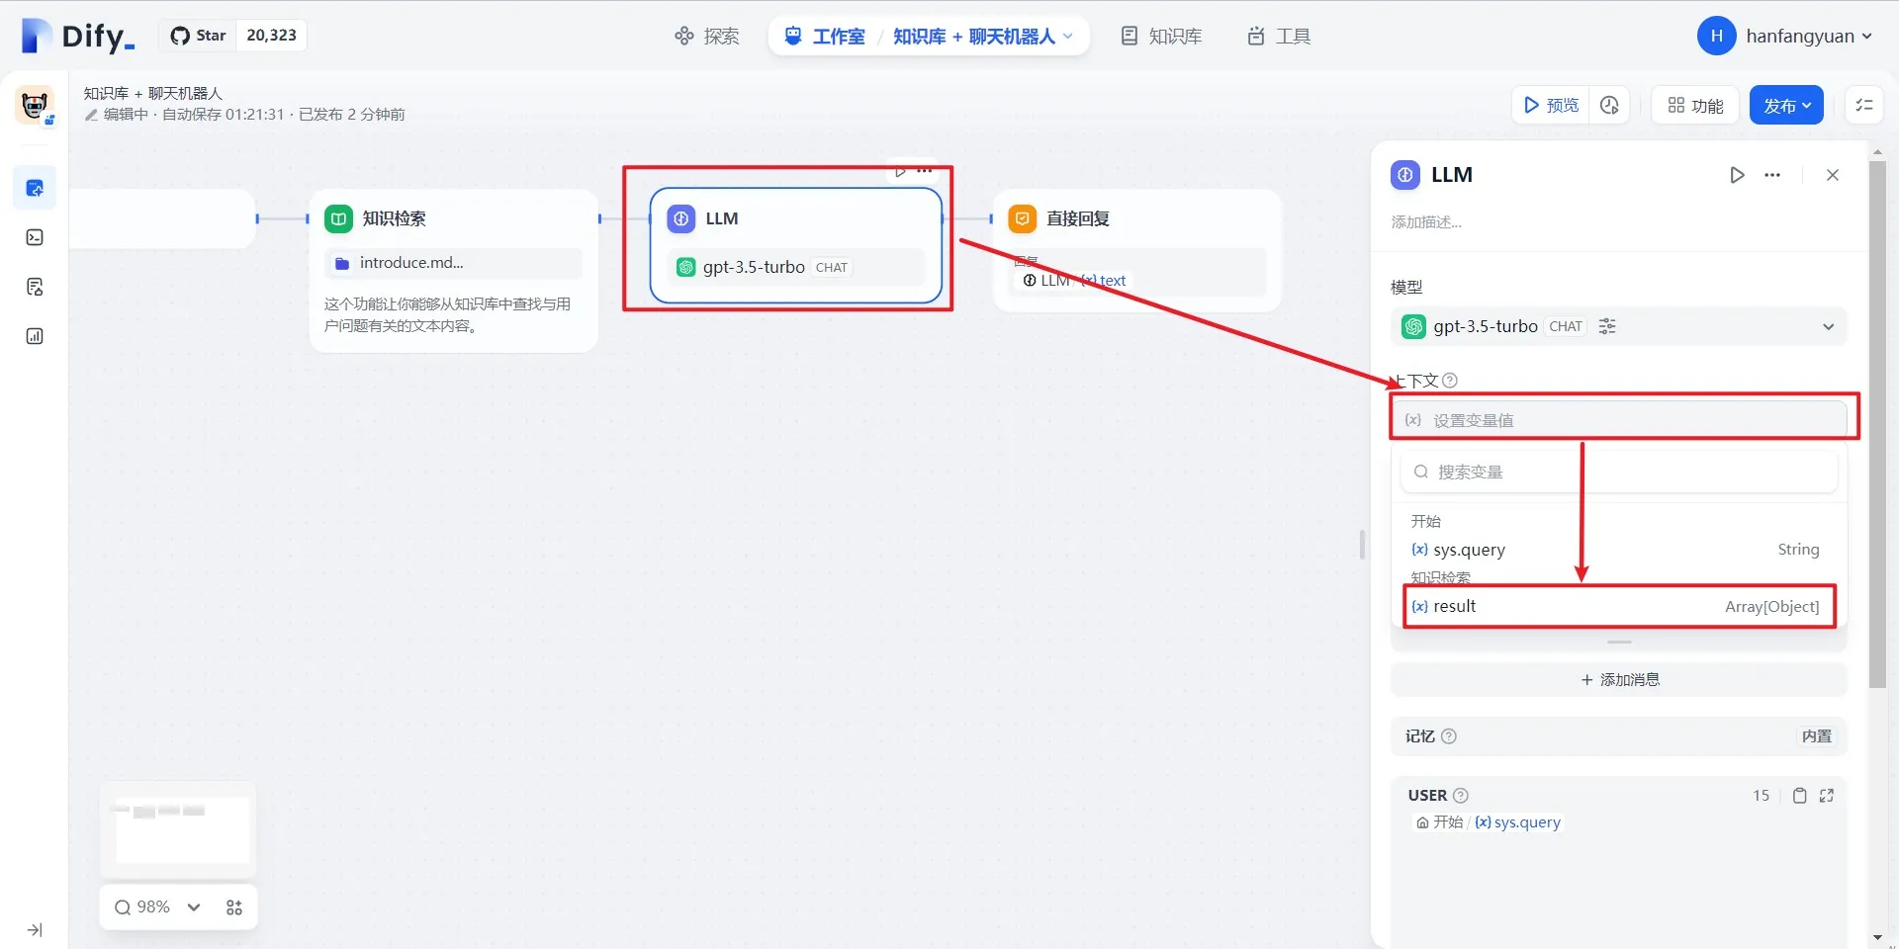1899x949 pixels.
Task: Click the run history clock icon
Action: pos(1609,105)
